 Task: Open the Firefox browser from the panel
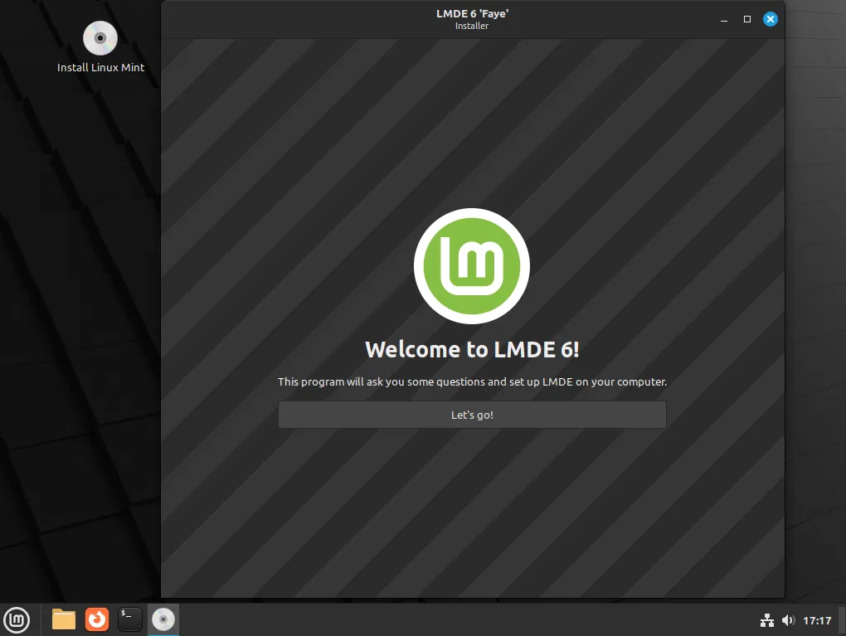97,619
